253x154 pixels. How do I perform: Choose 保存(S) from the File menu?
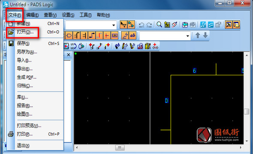pyautogui.click(x=35, y=44)
